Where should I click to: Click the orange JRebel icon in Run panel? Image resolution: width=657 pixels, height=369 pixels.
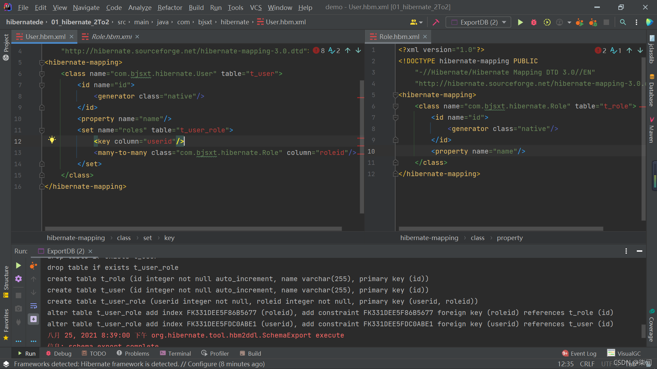(x=33, y=266)
